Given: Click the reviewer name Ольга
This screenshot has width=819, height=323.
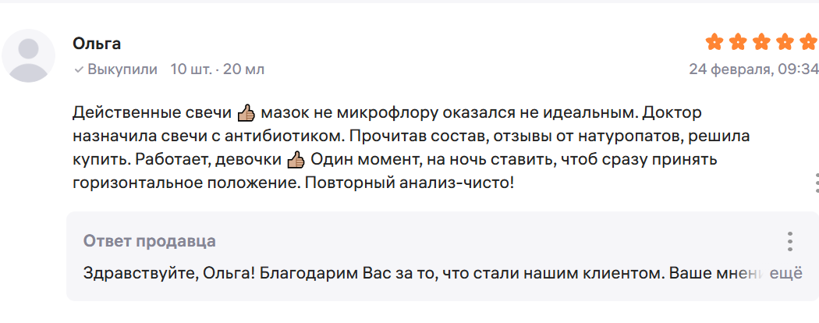Looking at the screenshot, I should click(x=97, y=43).
